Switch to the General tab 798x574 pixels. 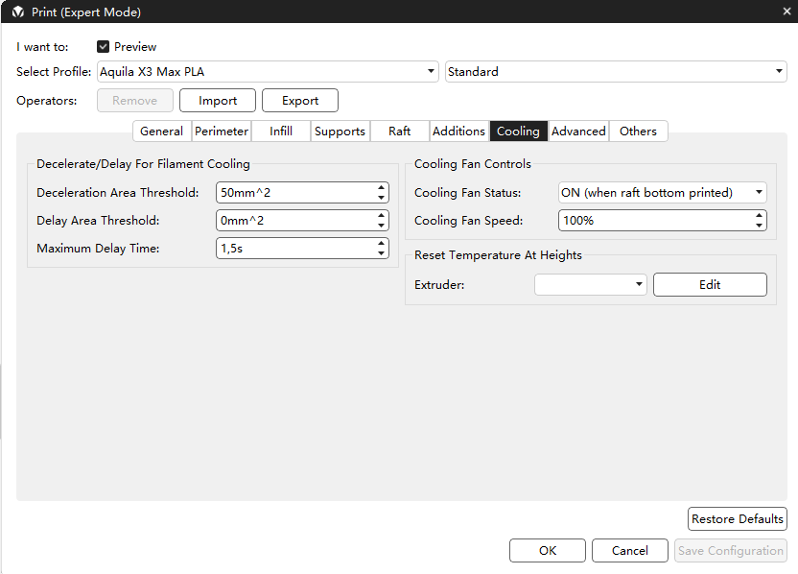(161, 132)
